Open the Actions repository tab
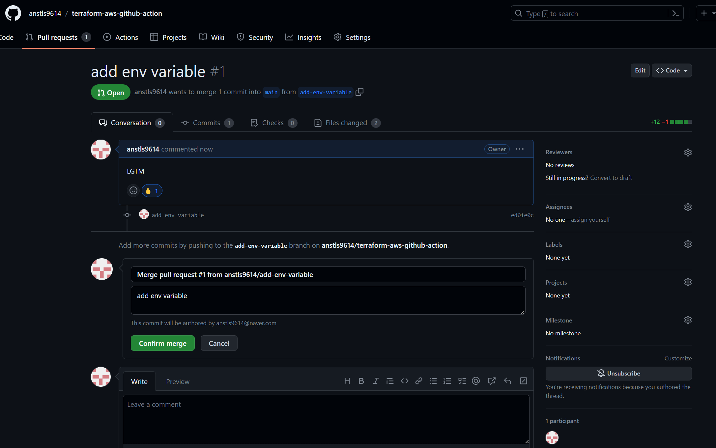The image size is (716, 448). pos(121,37)
